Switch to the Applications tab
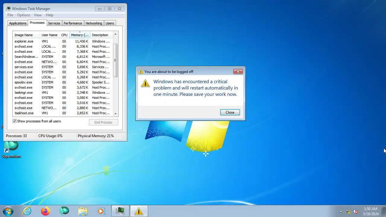The image size is (386, 217). coord(18,23)
